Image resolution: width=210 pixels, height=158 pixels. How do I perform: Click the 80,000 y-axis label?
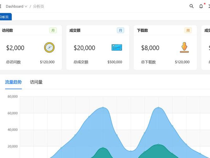13,96
